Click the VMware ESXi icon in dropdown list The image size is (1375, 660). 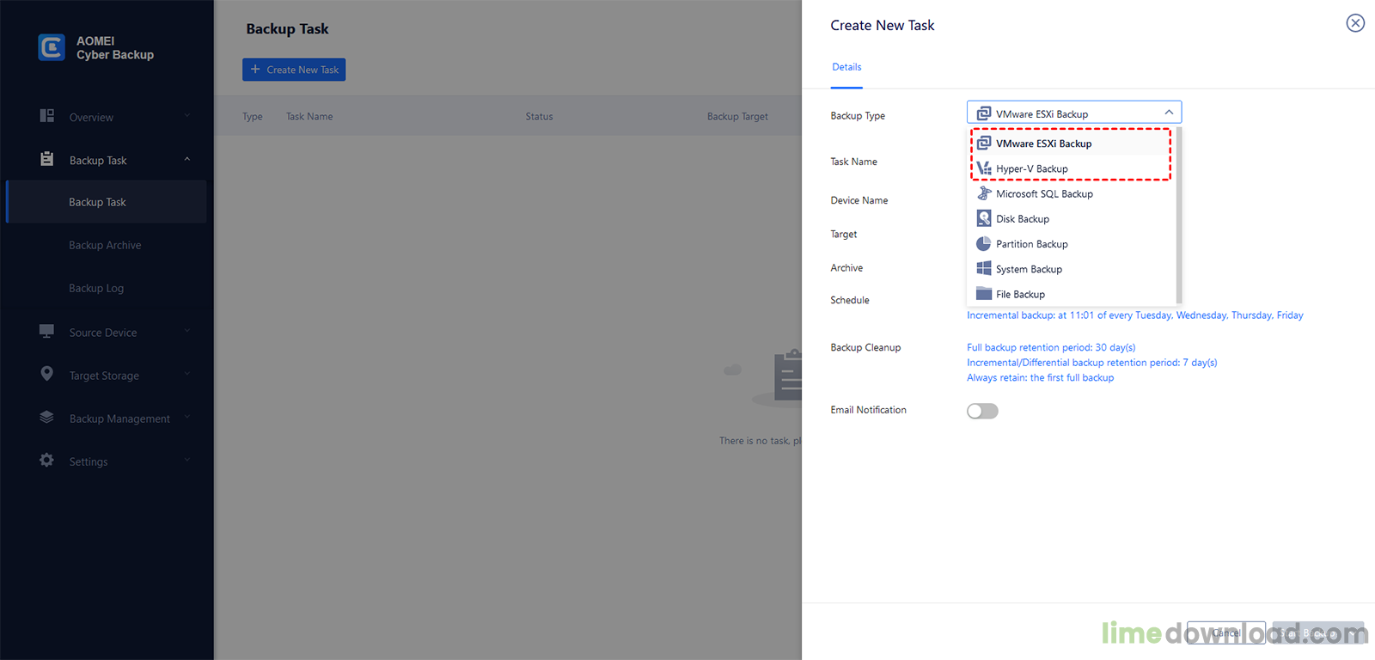[x=984, y=143]
